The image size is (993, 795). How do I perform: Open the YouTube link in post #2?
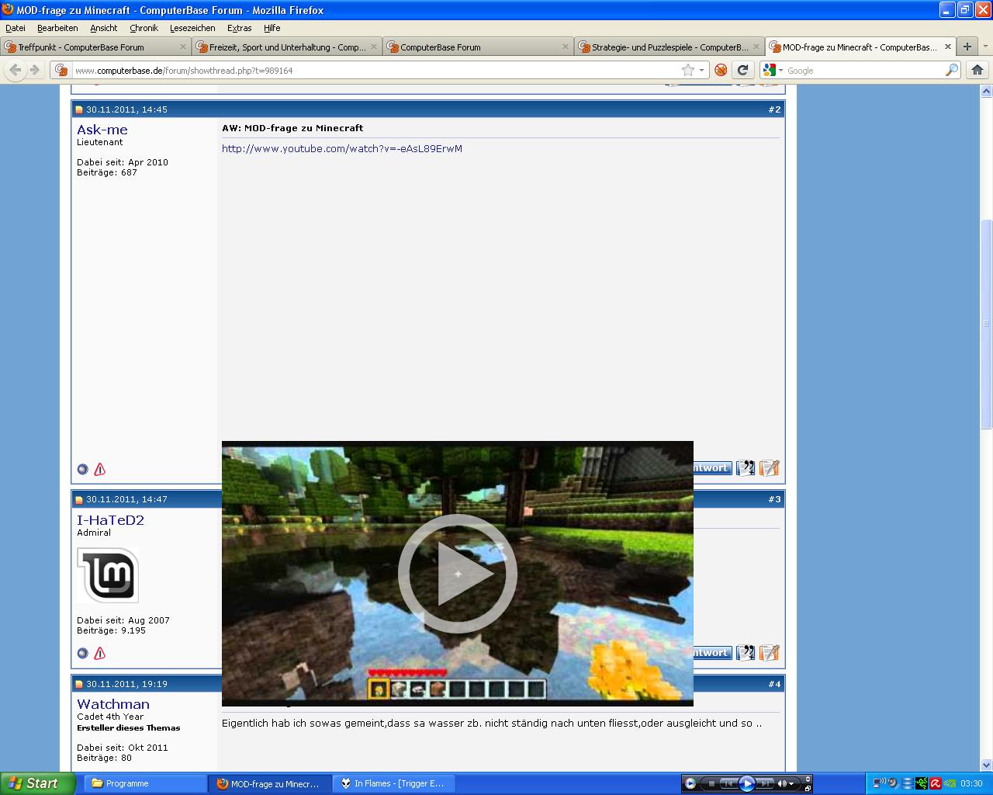click(x=342, y=148)
